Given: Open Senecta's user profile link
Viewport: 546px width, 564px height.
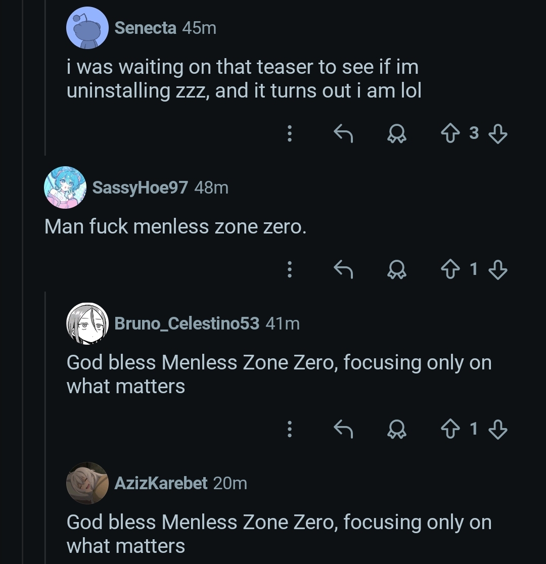Looking at the screenshot, I should click(145, 28).
